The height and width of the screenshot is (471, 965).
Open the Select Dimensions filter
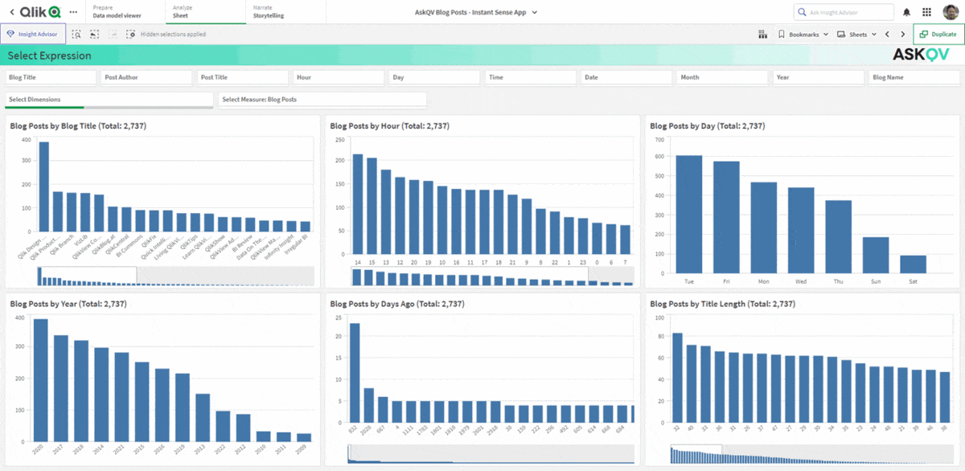coord(109,100)
